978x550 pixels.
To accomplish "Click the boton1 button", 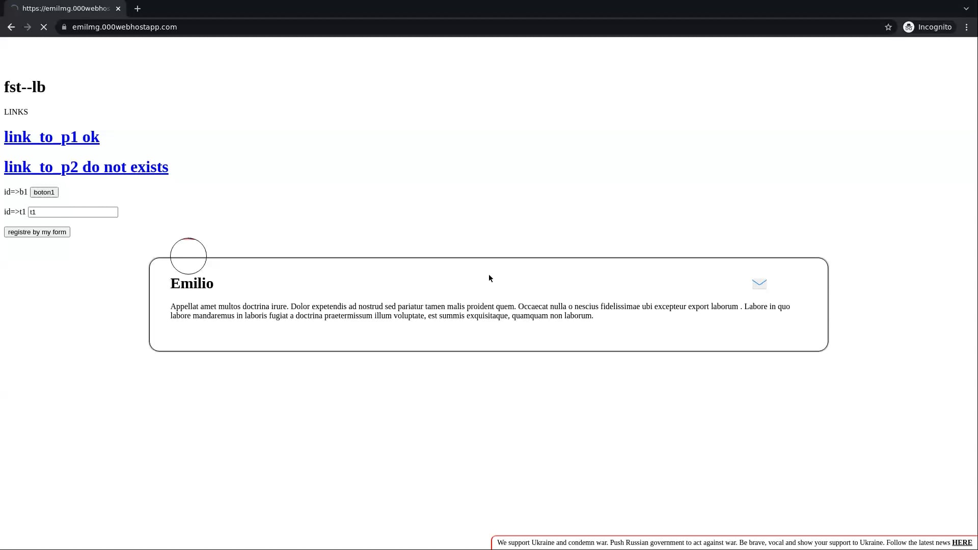I will [x=44, y=193].
